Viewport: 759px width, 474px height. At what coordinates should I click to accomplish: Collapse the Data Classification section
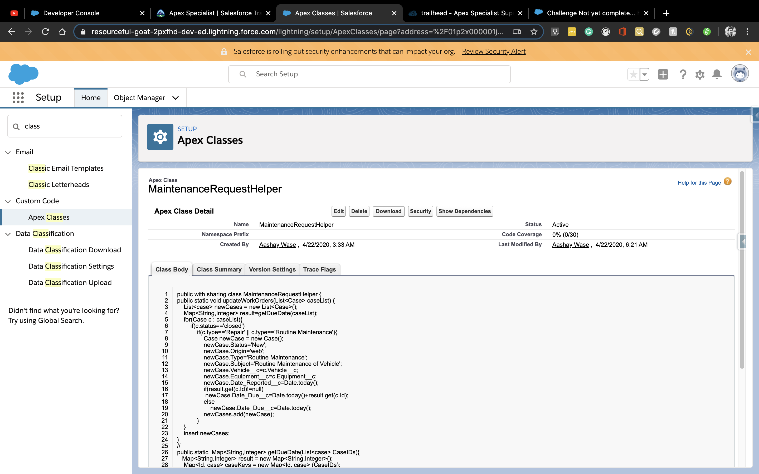(8, 234)
